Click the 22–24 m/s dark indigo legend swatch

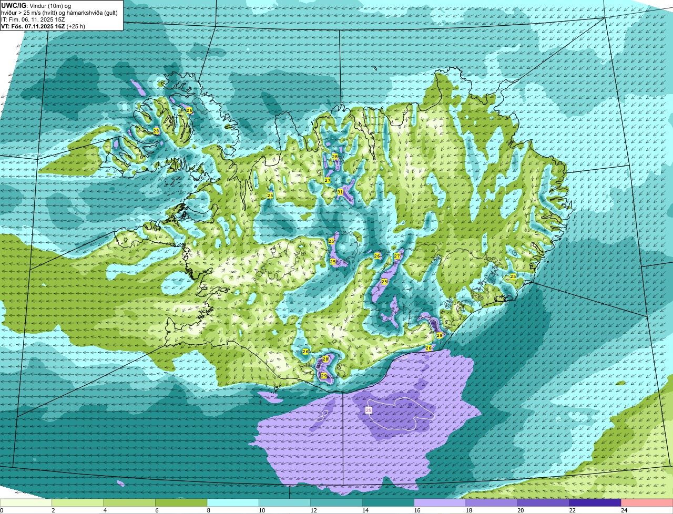pos(595,502)
